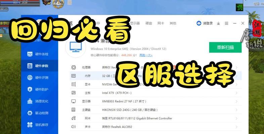
Task: Expand the 主硬盘 HIKONSIX SSD row chevron
Action: (x=236, y=110)
